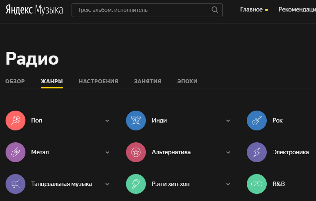The image size is (316, 201).
Task: Click the Метал rock-hand icon
Action: 16,152
